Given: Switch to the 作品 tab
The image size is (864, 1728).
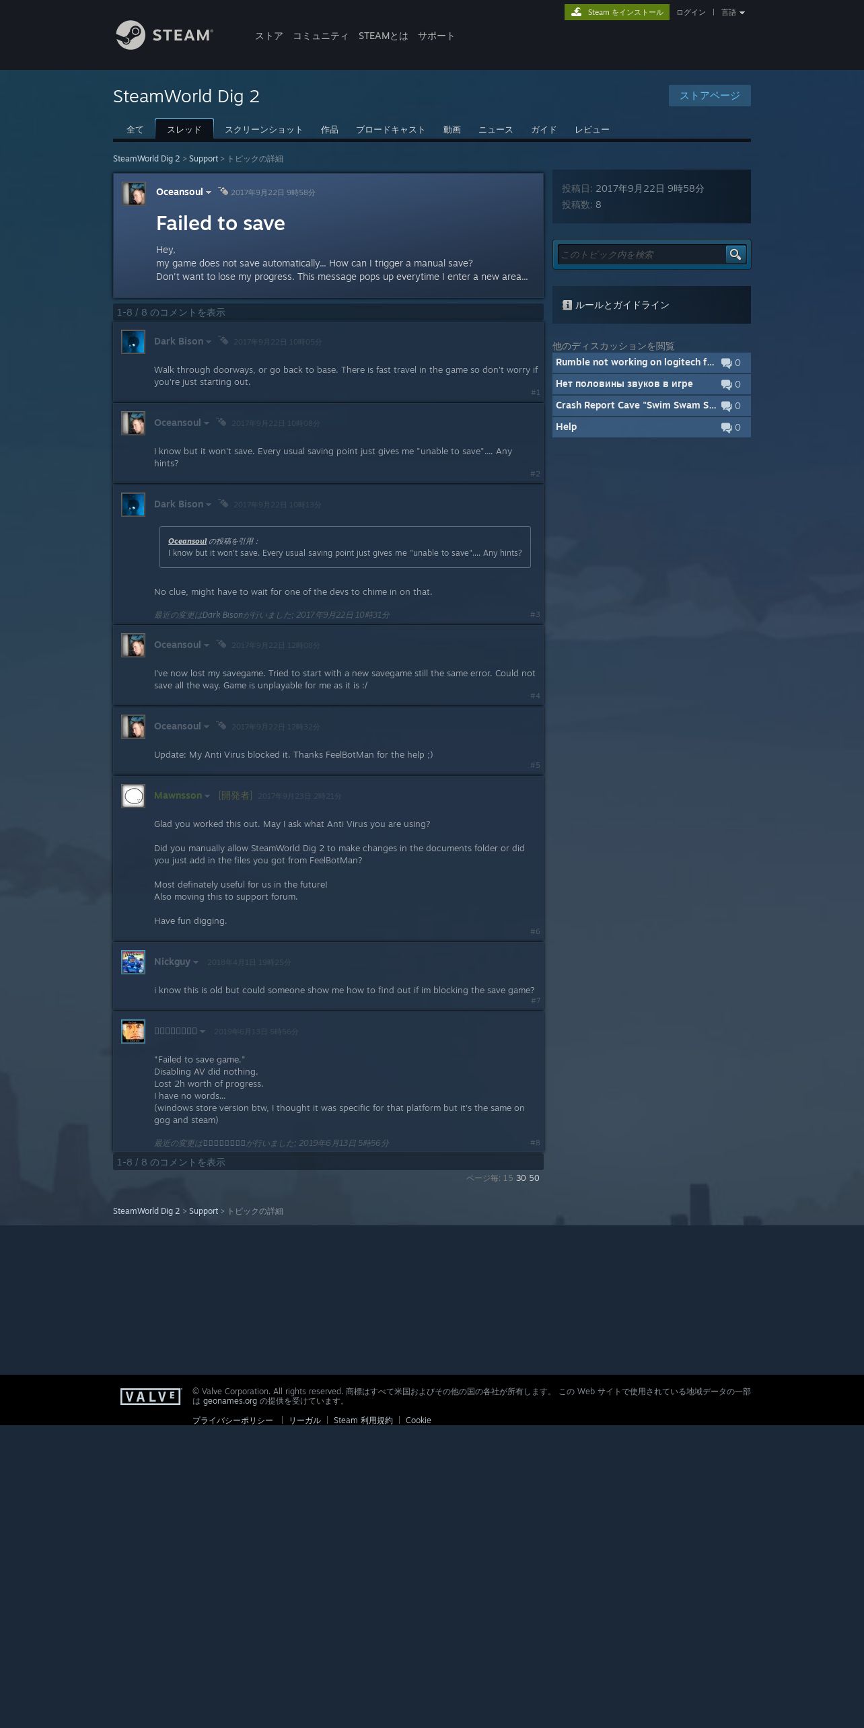Looking at the screenshot, I should [329, 129].
